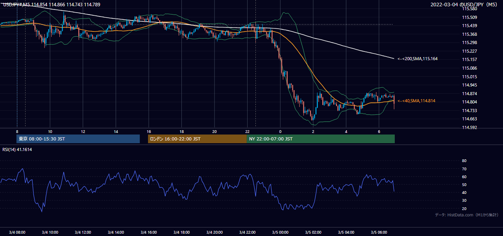Click hour label 0 under price chart
Image resolution: width=503 pixels, height=236 pixels.
click(280, 131)
